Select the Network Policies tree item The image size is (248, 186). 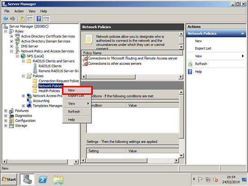(51, 86)
